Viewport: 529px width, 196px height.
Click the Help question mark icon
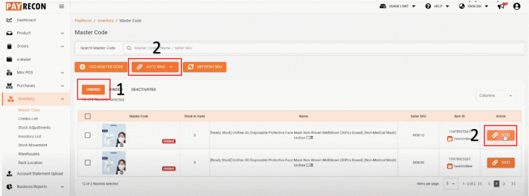click(428, 6)
